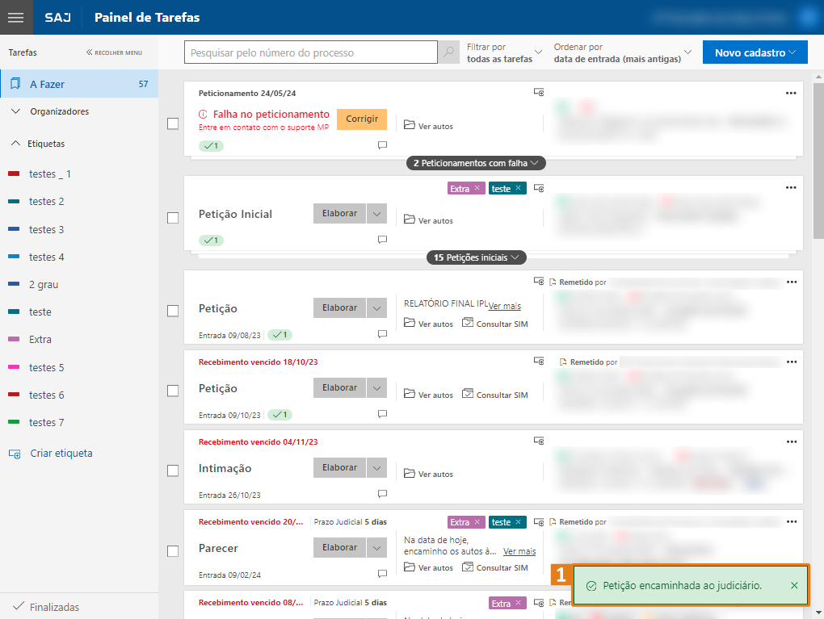The height and width of the screenshot is (619, 824).
Task: Open the hamburger main menu
Action: coord(16,17)
